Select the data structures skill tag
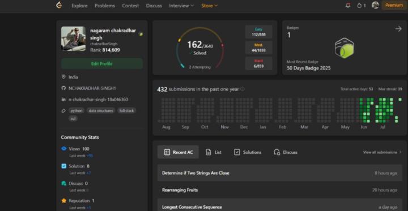The image size is (408, 211). coord(101,111)
